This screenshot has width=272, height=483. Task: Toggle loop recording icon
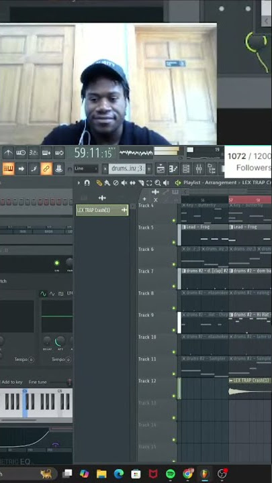click(x=59, y=153)
